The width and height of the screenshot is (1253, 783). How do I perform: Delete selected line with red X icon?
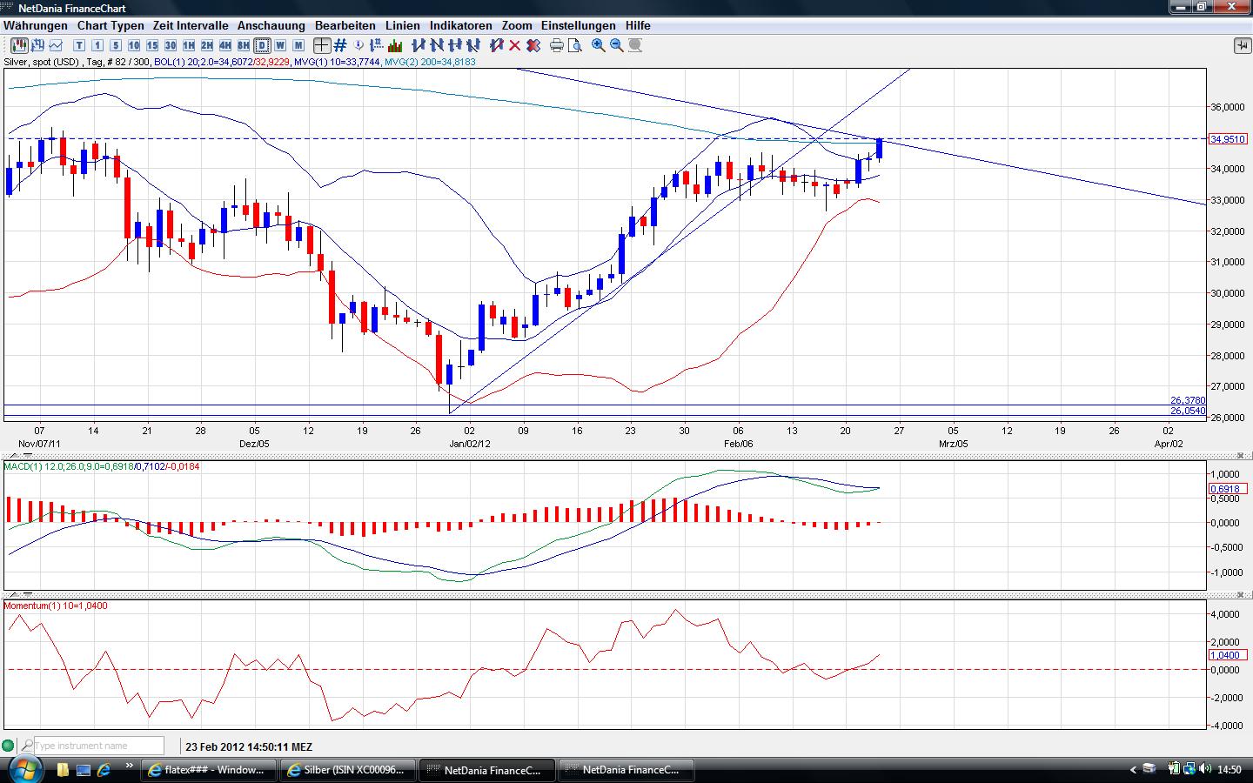tap(515, 45)
